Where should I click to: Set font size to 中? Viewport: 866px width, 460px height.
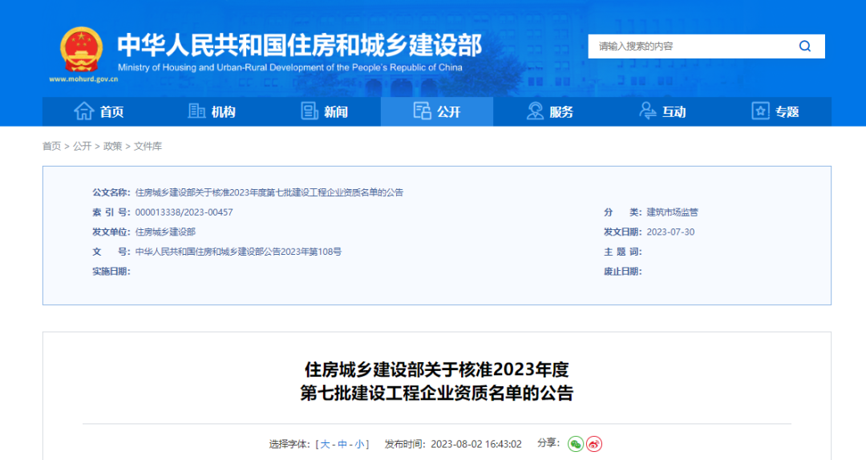point(342,444)
